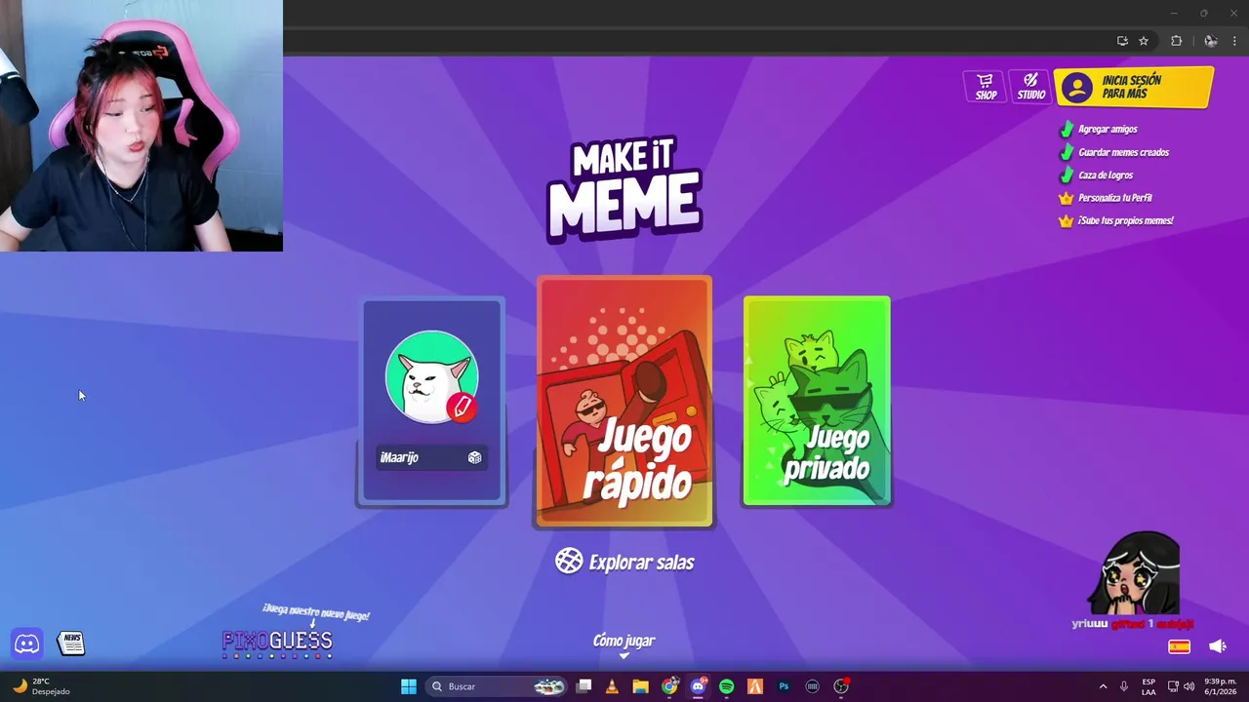Open Photoshop from the taskbar
1249x702 pixels.
tap(784, 686)
